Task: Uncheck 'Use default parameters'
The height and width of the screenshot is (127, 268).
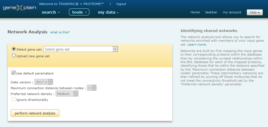Action: click(x=13, y=73)
